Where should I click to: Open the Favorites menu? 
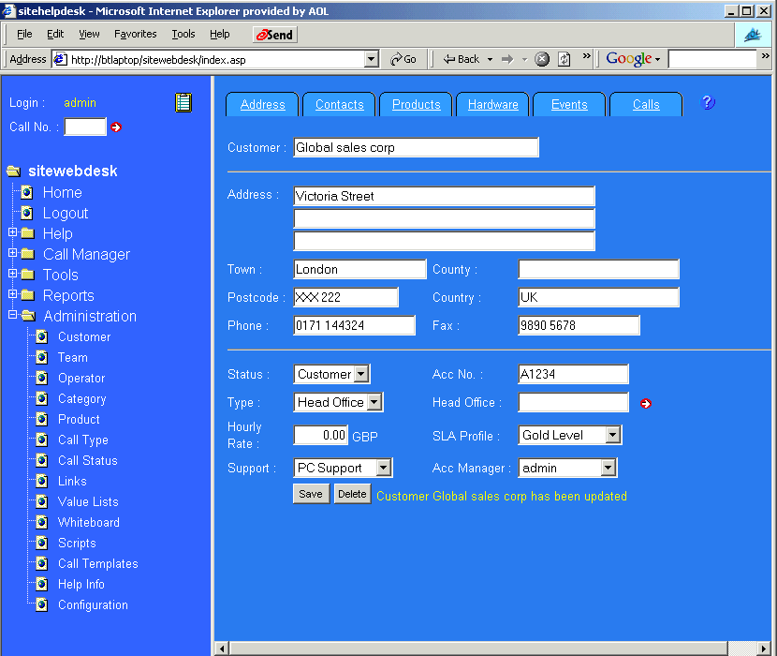(136, 34)
